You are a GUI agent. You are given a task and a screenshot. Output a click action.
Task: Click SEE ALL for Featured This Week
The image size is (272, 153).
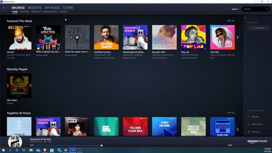click(231, 21)
